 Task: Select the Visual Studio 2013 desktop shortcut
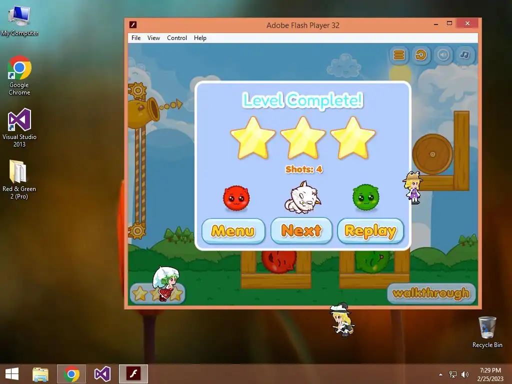tap(19, 127)
